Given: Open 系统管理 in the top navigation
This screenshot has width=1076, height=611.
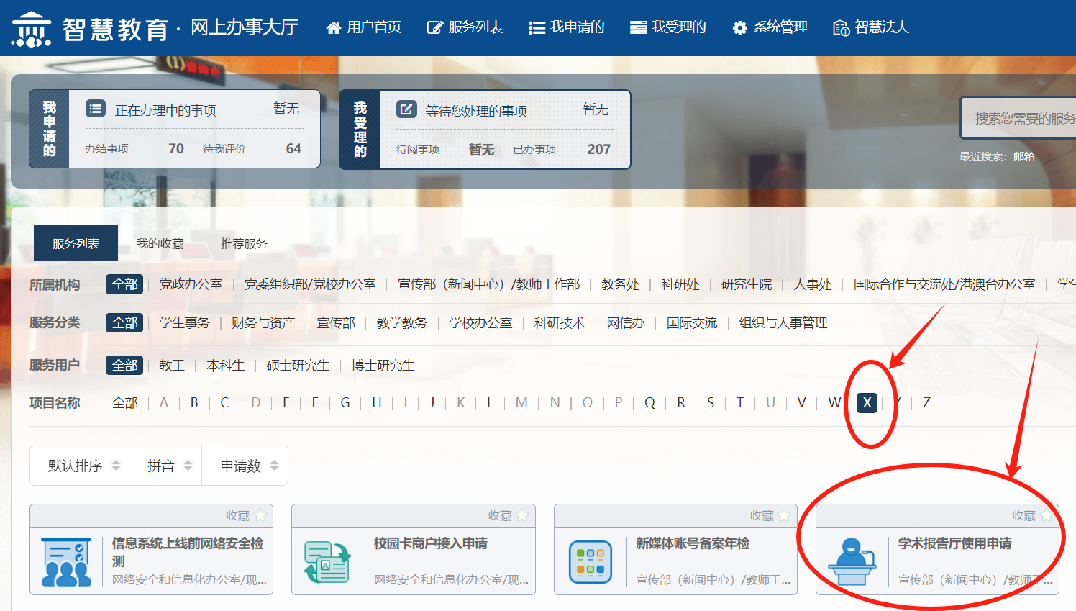Looking at the screenshot, I should pos(770,27).
